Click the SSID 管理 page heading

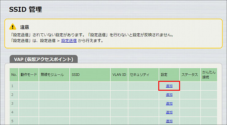tap(25, 9)
